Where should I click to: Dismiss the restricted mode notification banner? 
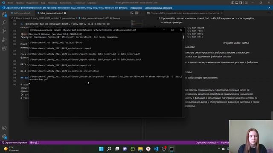(269, 8)
